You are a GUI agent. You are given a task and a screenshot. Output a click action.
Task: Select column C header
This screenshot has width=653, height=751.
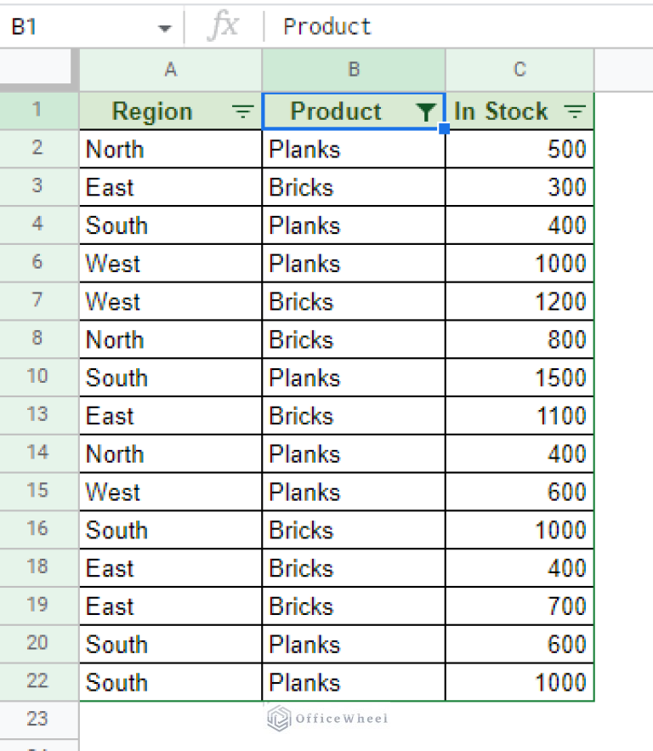pos(519,71)
